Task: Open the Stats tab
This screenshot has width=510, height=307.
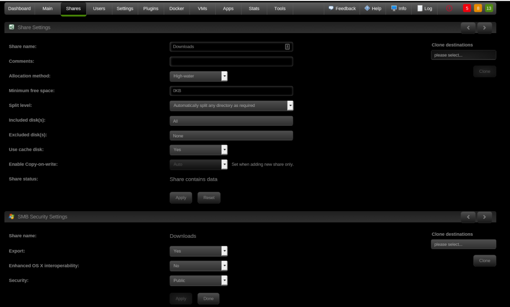Action: coord(254,9)
